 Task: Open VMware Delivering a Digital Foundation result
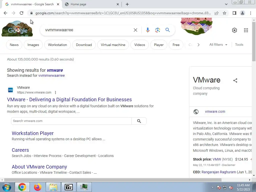pyautogui.click(x=69, y=99)
